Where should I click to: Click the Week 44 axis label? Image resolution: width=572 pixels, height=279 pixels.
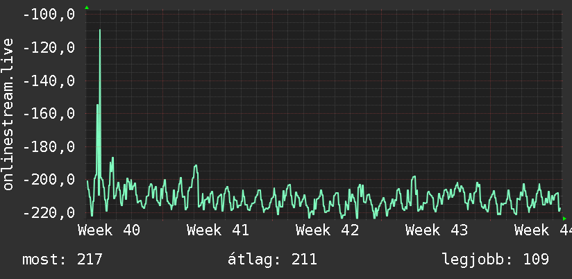[x=543, y=230]
